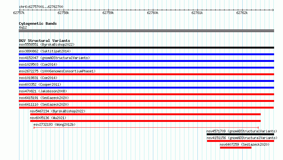
Task: Select the thin red line for esv2732193
Action: click(146, 128)
